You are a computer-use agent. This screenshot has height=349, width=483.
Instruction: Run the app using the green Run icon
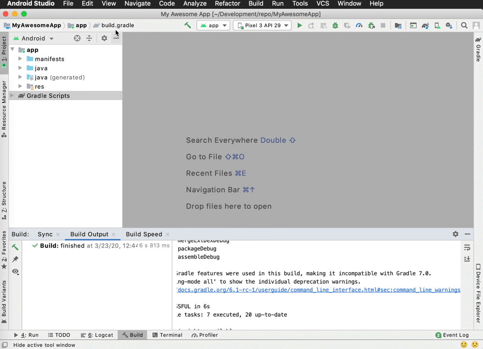tap(299, 26)
